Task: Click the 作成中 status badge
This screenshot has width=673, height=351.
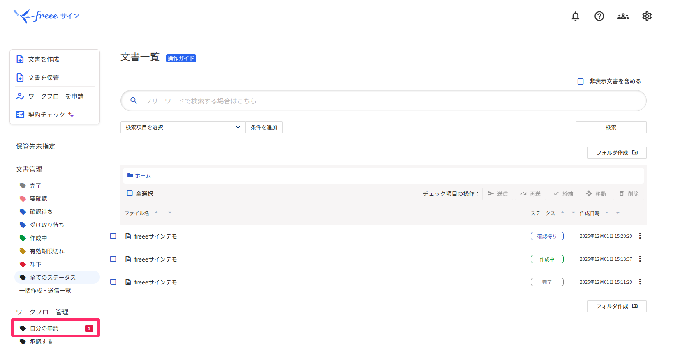Action: point(547,259)
